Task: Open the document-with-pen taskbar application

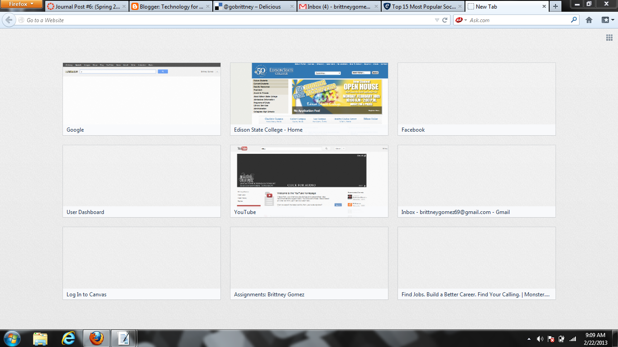Action: (x=124, y=338)
